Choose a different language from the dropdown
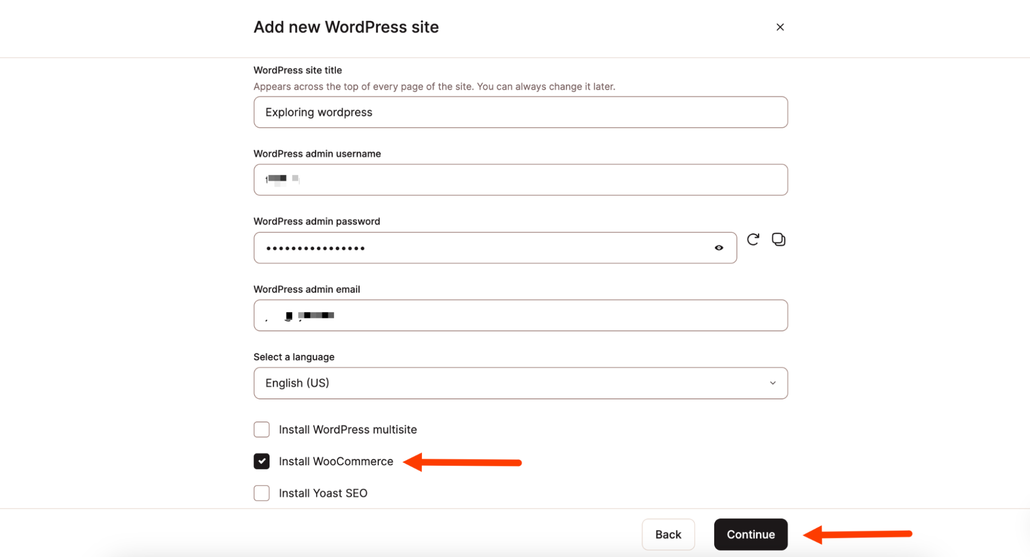 [520, 383]
